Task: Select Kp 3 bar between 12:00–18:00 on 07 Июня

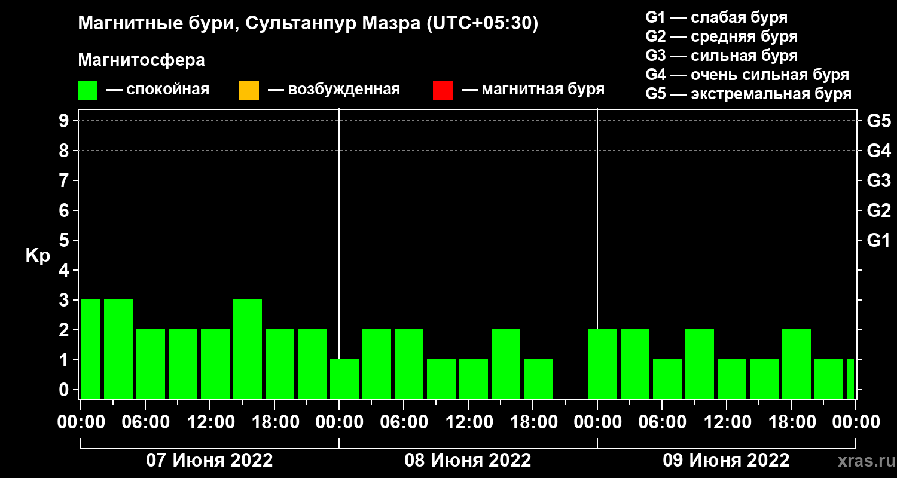Action: point(248,349)
